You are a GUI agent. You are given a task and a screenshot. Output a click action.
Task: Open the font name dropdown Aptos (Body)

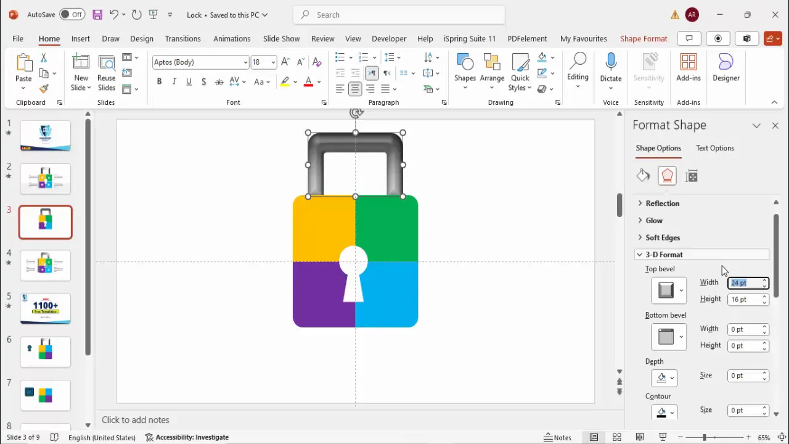[x=245, y=62]
